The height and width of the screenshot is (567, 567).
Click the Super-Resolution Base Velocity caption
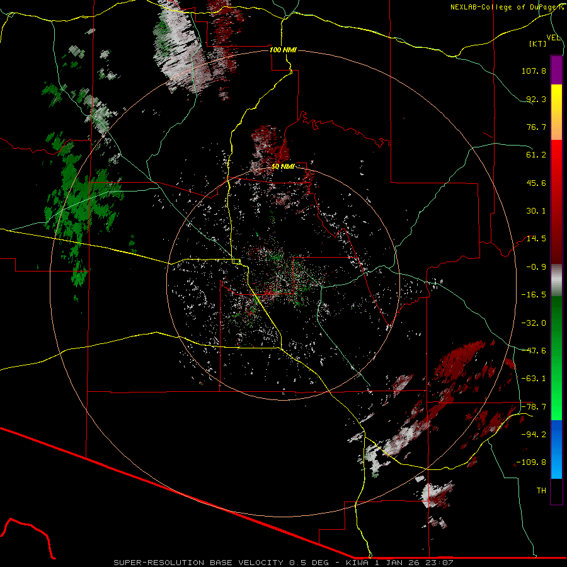click(283, 563)
